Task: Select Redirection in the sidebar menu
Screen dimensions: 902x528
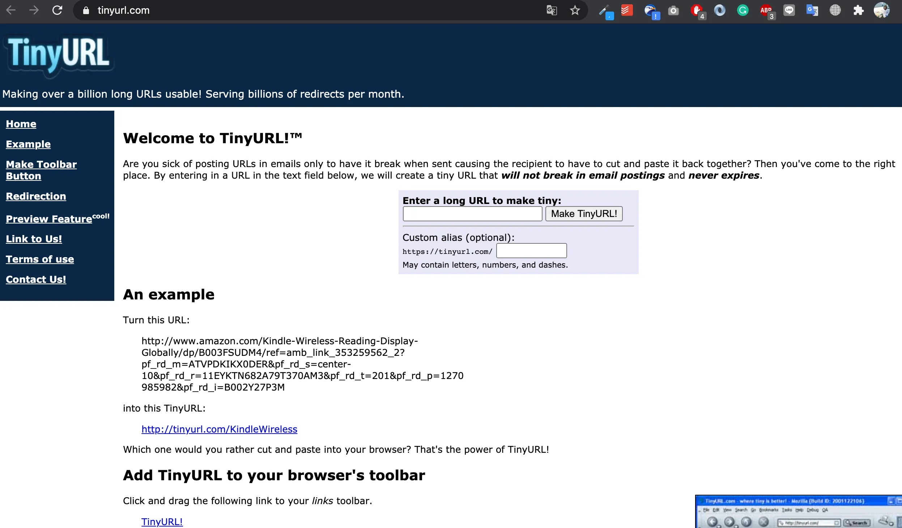Action: click(x=36, y=196)
